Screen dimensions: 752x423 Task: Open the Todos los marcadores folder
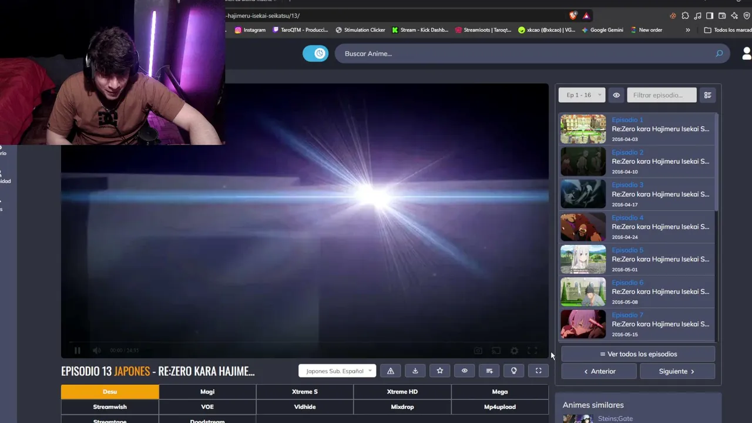[728, 30]
